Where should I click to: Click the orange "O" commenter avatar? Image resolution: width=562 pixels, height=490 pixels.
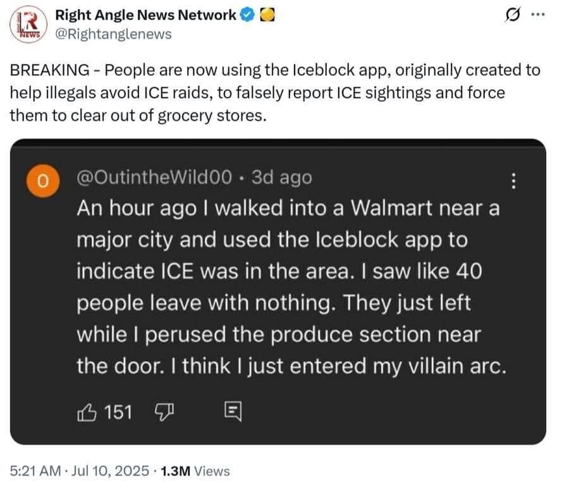(43, 180)
